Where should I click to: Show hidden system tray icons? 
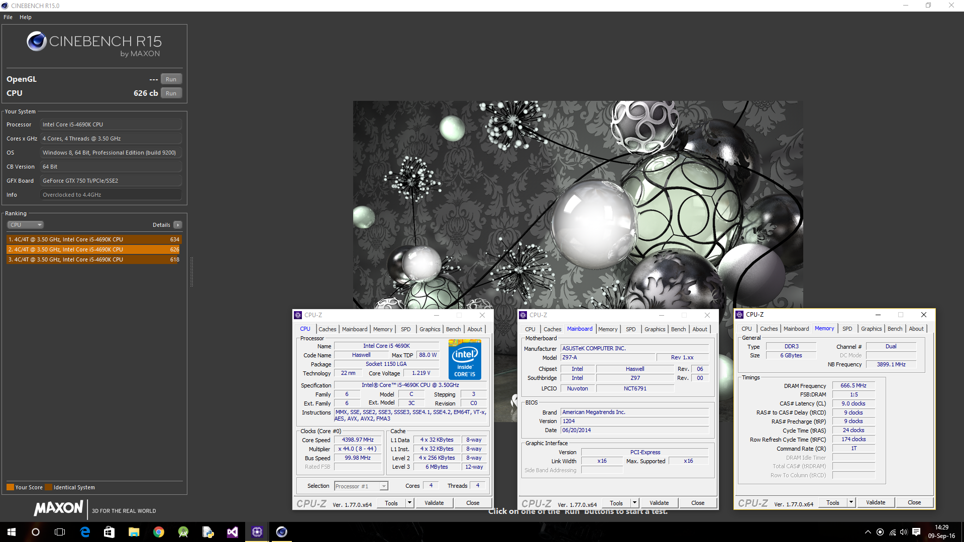(x=868, y=532)
